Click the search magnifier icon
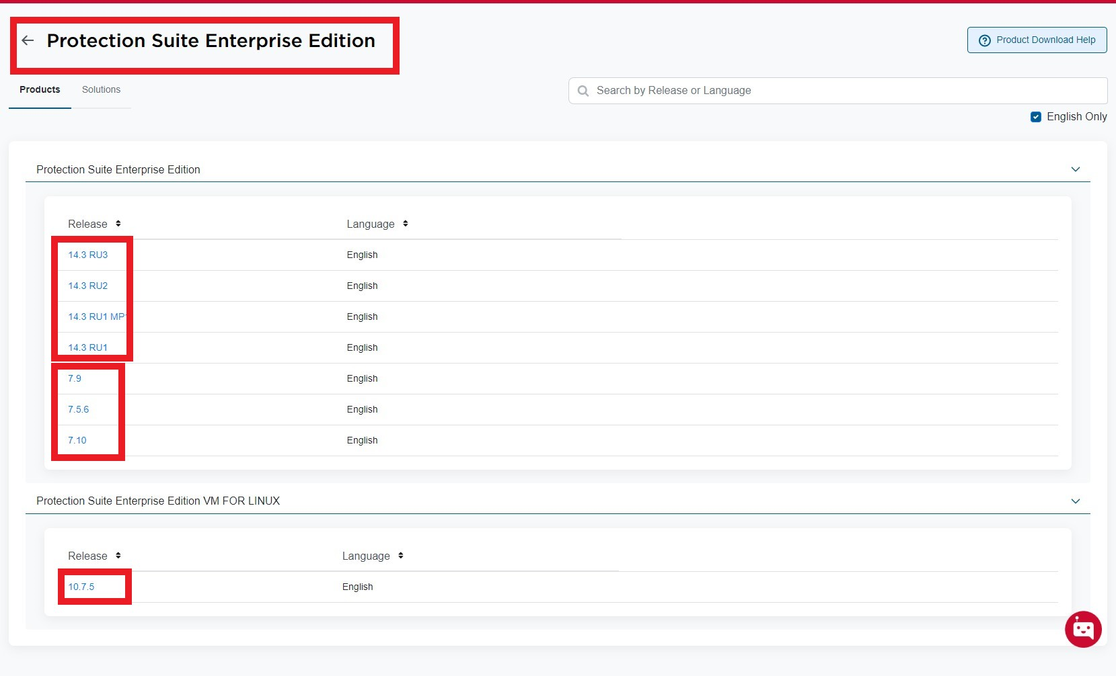1116x676 pixels. (x=583, y=91)
